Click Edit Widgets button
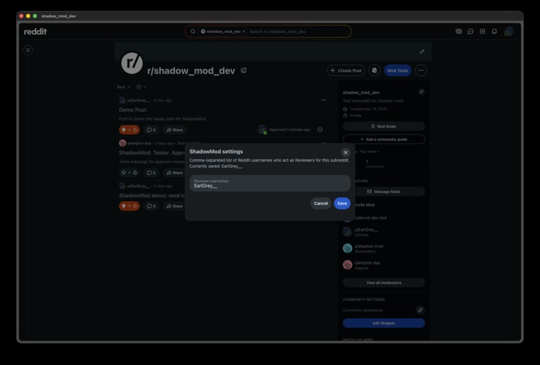Image resolution: width=540 pixels, height=365 pixels. point(384,324)
